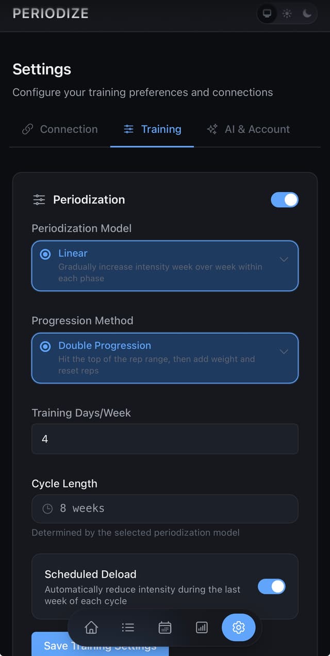Click the Training Days/Week input field

point(164,439)
